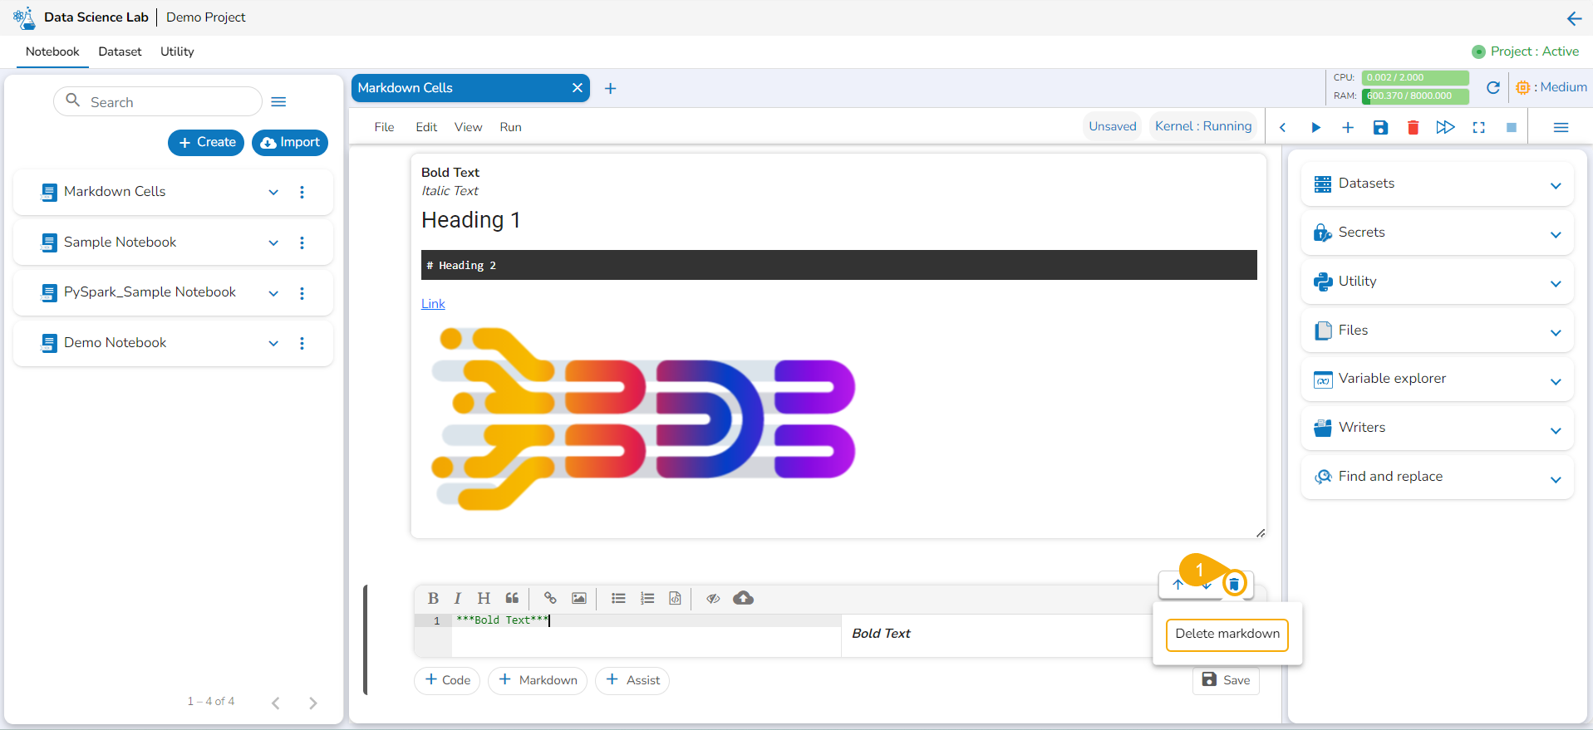Image resolution: width=1593 pixels, height=730 pixels.
Task: Expand the Demo Notebook entry
Action: [x=273, y=344]
